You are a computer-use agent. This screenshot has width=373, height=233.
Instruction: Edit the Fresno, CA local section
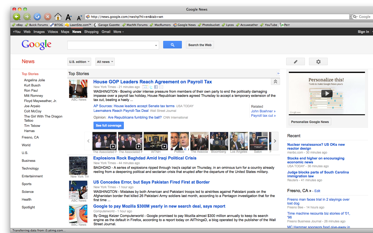click(317, 191)
